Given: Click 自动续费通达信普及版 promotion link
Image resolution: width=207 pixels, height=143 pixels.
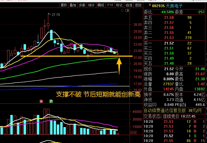Looking at the screenshot, I should pyautogui.click(x=173, y=110).
